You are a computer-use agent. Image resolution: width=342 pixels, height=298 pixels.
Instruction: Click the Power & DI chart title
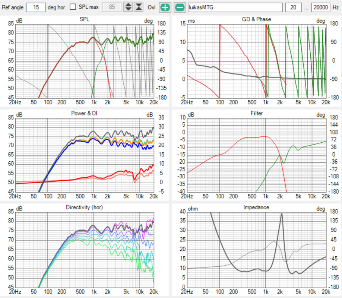[x=84, y=113]
